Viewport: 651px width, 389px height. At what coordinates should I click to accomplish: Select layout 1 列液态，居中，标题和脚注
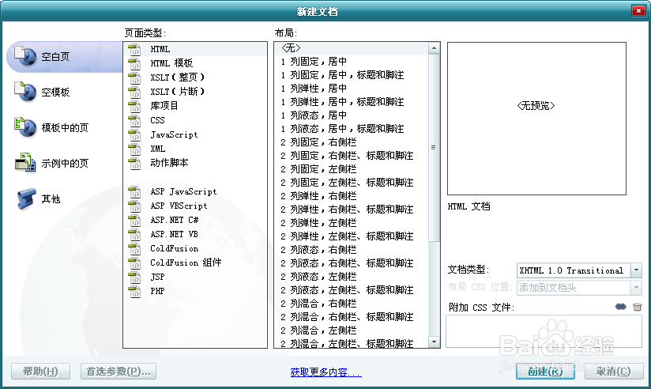click(x=342, y=129)
